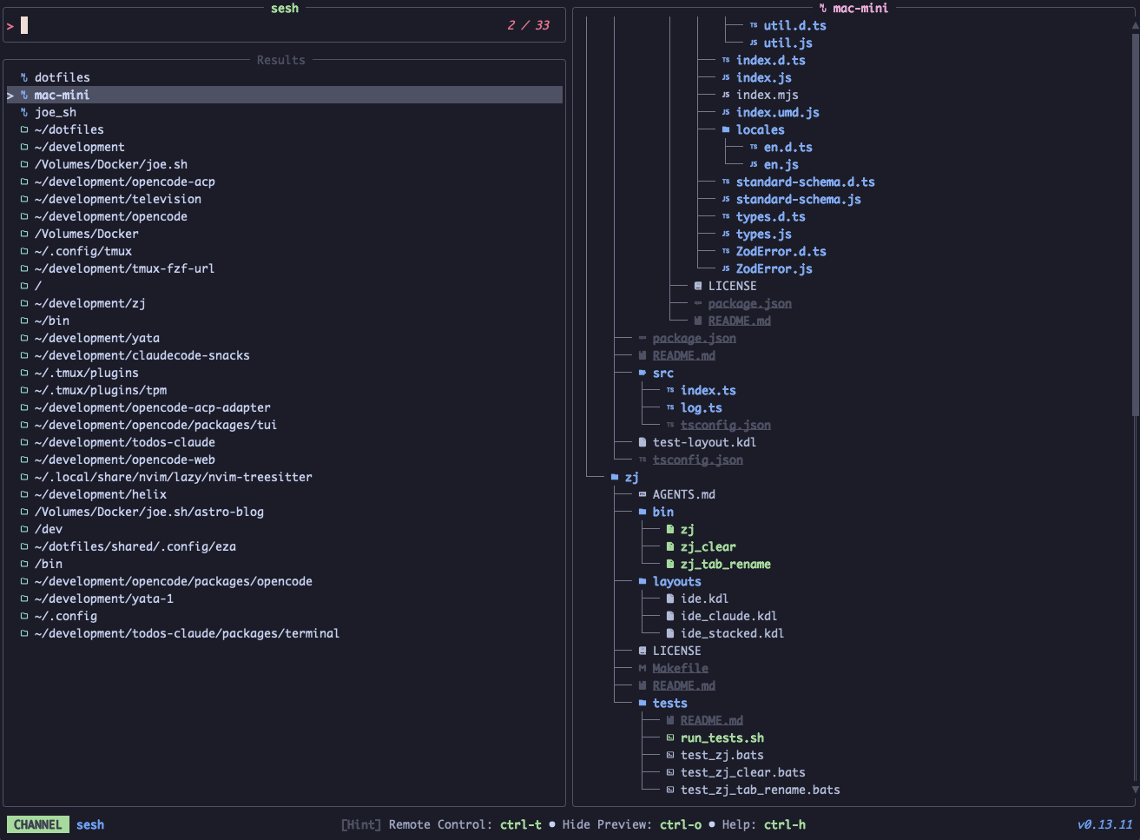This screenshot has width=1140, height=840.
Task: Click the session icon next to joe_sh
Action: pyautogui.click(x=24, y=112)
